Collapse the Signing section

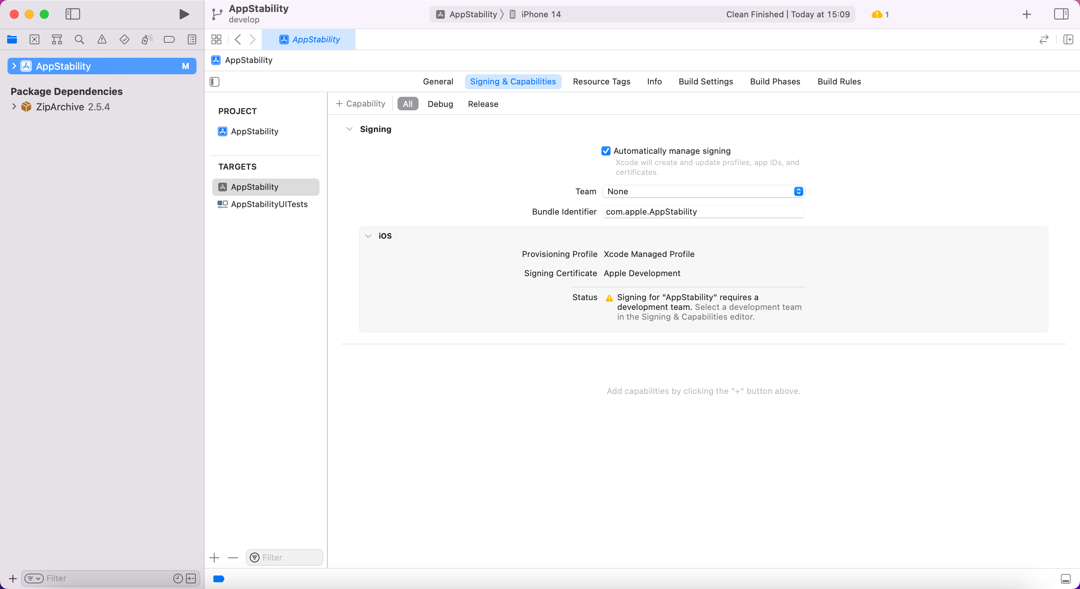(x=349, y=129)
